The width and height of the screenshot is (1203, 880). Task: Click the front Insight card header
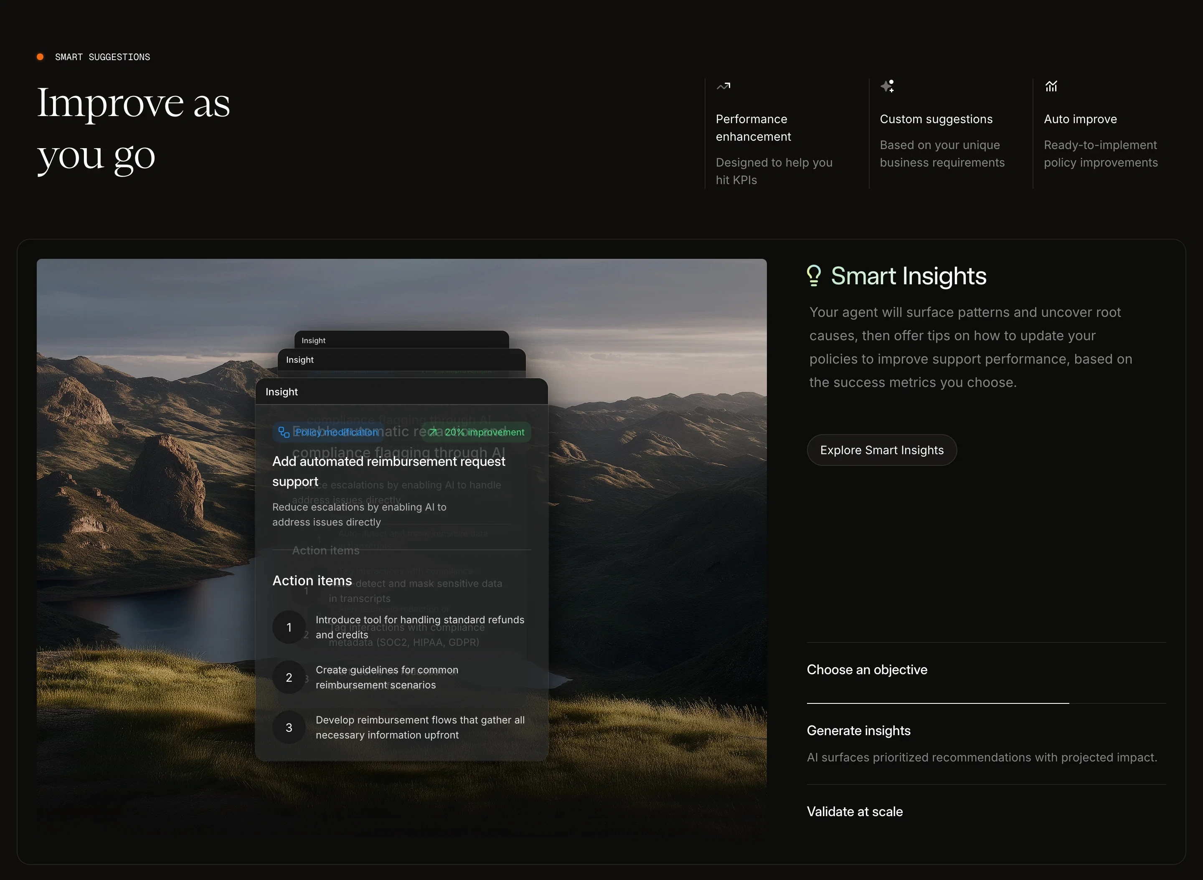(401, 392)
